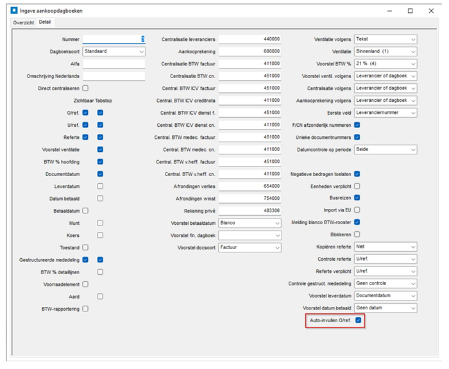
Task: Open the Dagboeksoort dropdown
Action: pyautogui.click(x=114, y=51)
